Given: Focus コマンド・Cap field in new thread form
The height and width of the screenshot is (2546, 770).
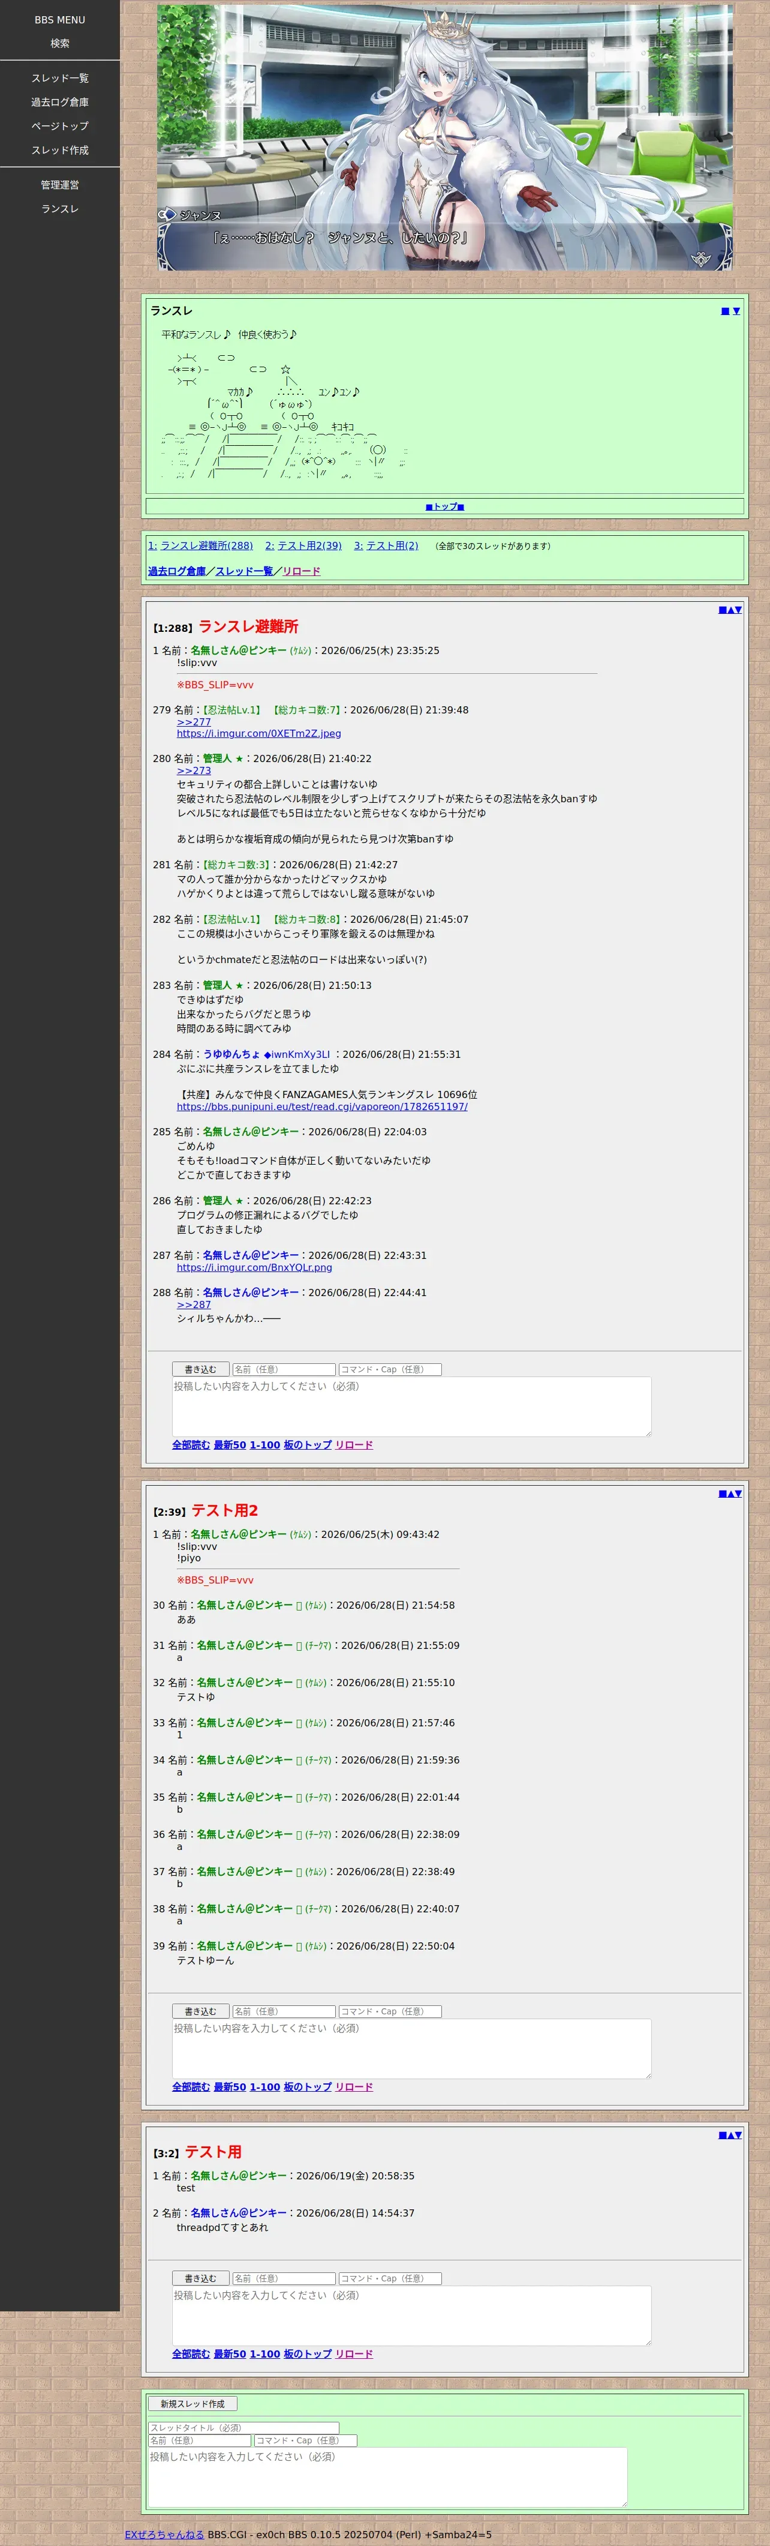Looking at the screenshot, I should click(305, 2440).
